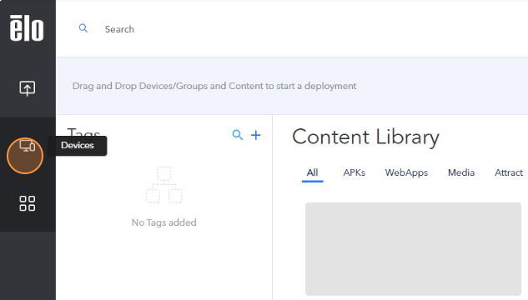Open the Devices section in sidebar
The width and height of the screenshot is (528, 300).
(x=28, y=146)
